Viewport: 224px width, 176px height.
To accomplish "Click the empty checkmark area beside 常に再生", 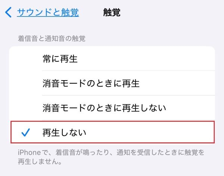I will coord(25,59).
